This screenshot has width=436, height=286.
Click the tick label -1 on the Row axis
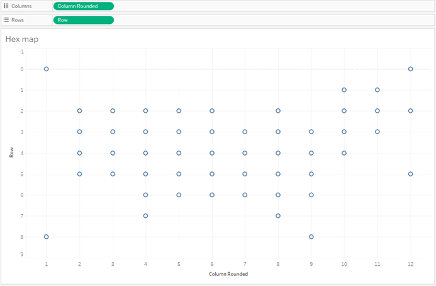(21, 52)
